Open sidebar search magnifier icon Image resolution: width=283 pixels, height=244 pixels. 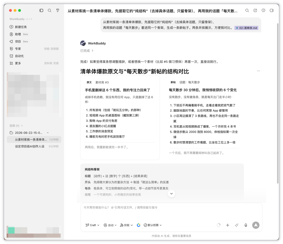pos(50,10)
